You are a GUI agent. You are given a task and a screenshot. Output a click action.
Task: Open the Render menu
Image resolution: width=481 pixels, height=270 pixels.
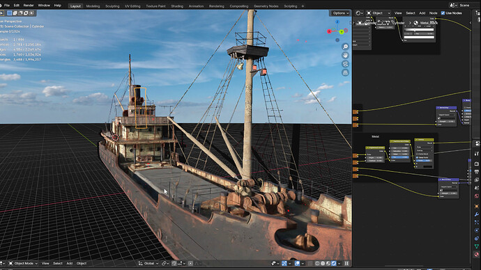29,5
